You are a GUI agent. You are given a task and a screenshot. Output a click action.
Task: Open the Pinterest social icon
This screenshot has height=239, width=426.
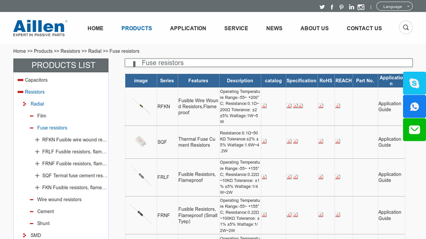[341, 7]
